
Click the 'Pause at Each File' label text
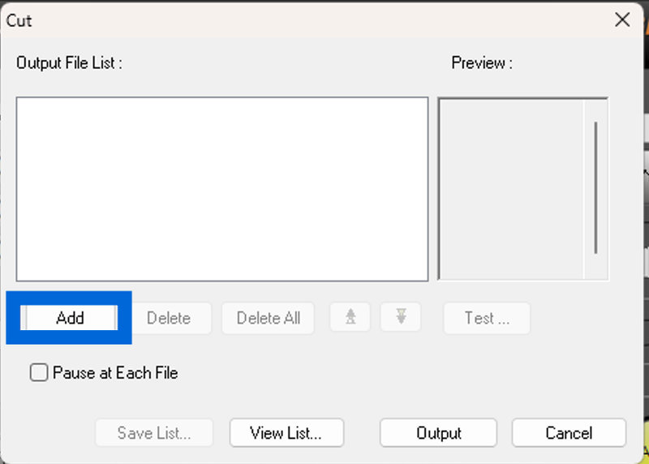point(115,373)
